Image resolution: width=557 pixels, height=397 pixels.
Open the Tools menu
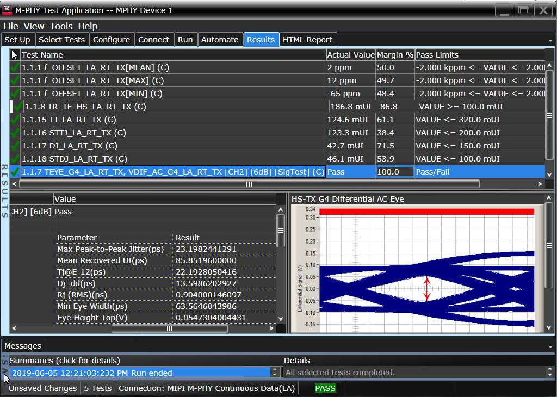(61, 26)
